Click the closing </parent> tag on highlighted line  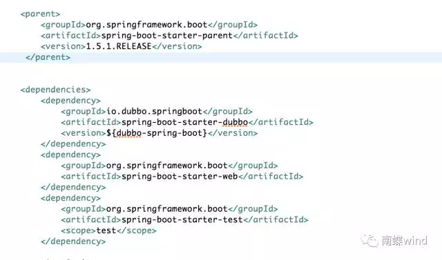coord(48,57)
